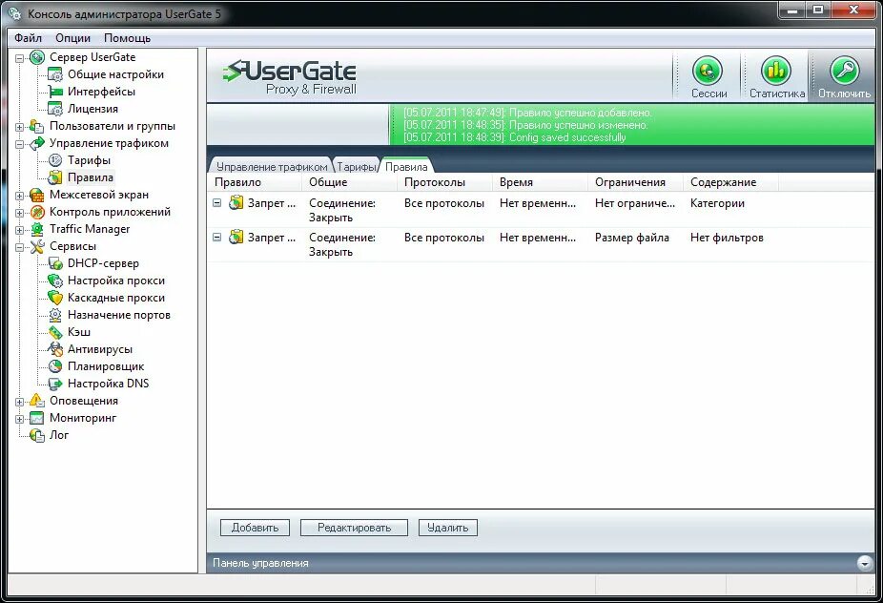Switch to the Тарифы tab

[357, 166]
